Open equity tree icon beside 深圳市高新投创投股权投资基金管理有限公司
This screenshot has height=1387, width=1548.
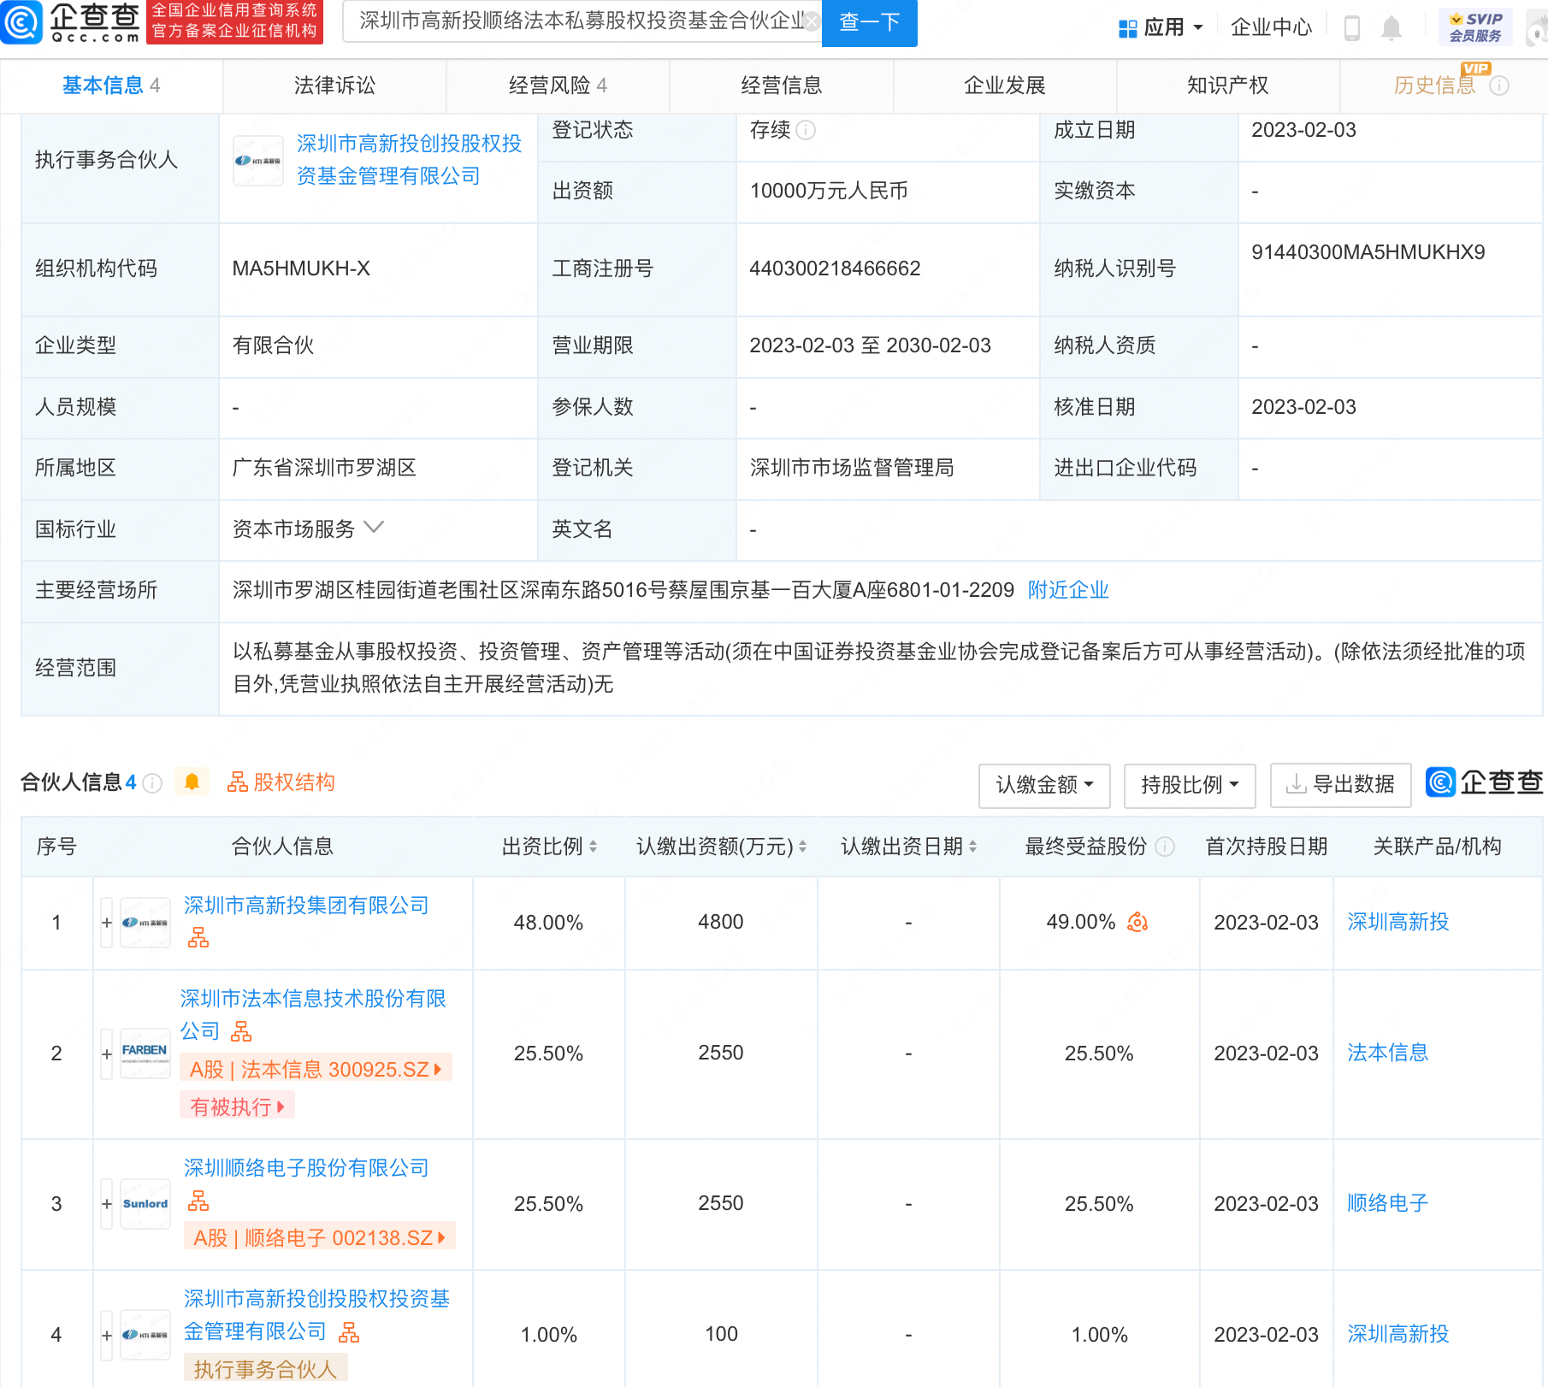point(349,1331)
